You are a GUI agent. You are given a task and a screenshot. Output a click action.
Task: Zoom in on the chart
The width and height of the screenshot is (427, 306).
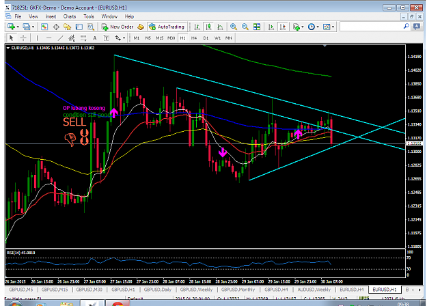pyautogui.click(x=234, y=27)
